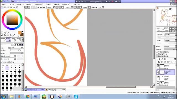This screenshot has height=99, width=177.
Task: Click the orange foreground color swatch
Action: tap(20, 33)
